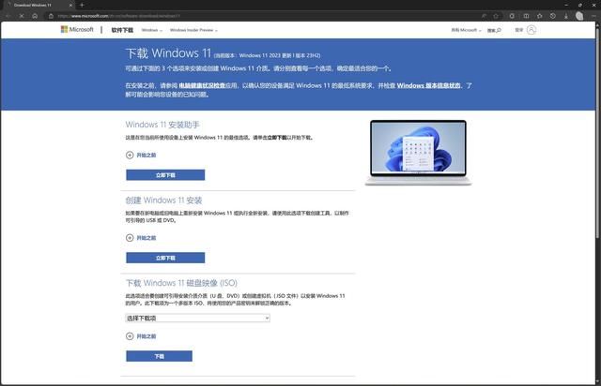Open split screen icon in toolbar
The height and width of the screenshot is (386, 601).
click(526, 16)
